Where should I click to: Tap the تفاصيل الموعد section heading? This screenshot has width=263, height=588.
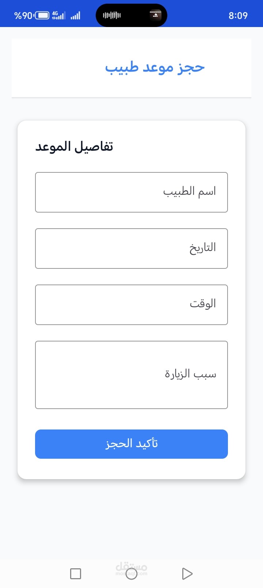click(x=74, y=146)
